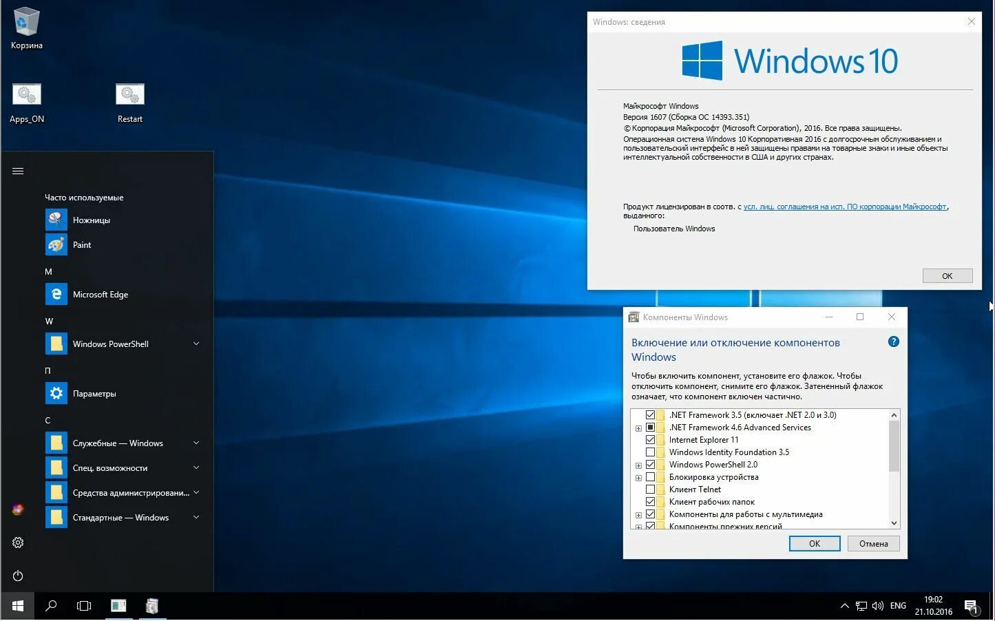Click ENG language indicator
The width and height of the screenshot is (995, 621).
tap(898, 606)
